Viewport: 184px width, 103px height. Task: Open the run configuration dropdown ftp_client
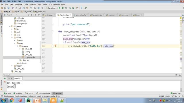point(51,8)
